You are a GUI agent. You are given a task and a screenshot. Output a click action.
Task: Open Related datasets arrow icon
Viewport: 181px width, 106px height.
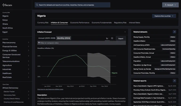point(174,32)
